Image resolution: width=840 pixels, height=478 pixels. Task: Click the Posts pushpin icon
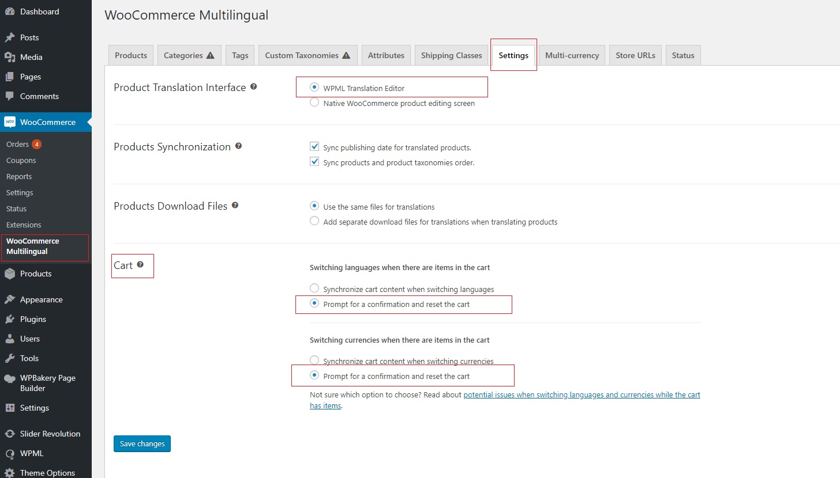click(x=10, y=37)
